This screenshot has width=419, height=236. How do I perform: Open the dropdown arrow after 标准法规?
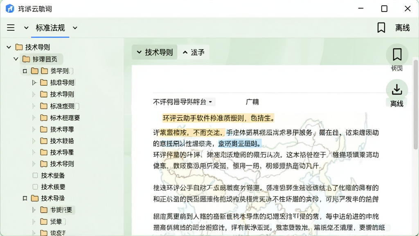click(x=75, y=27)
